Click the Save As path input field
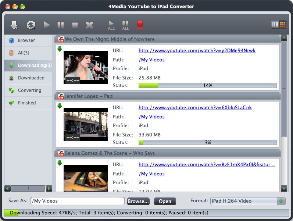This screenshot has height=221, width=293. pyautogui.click(x=77, y=201)
